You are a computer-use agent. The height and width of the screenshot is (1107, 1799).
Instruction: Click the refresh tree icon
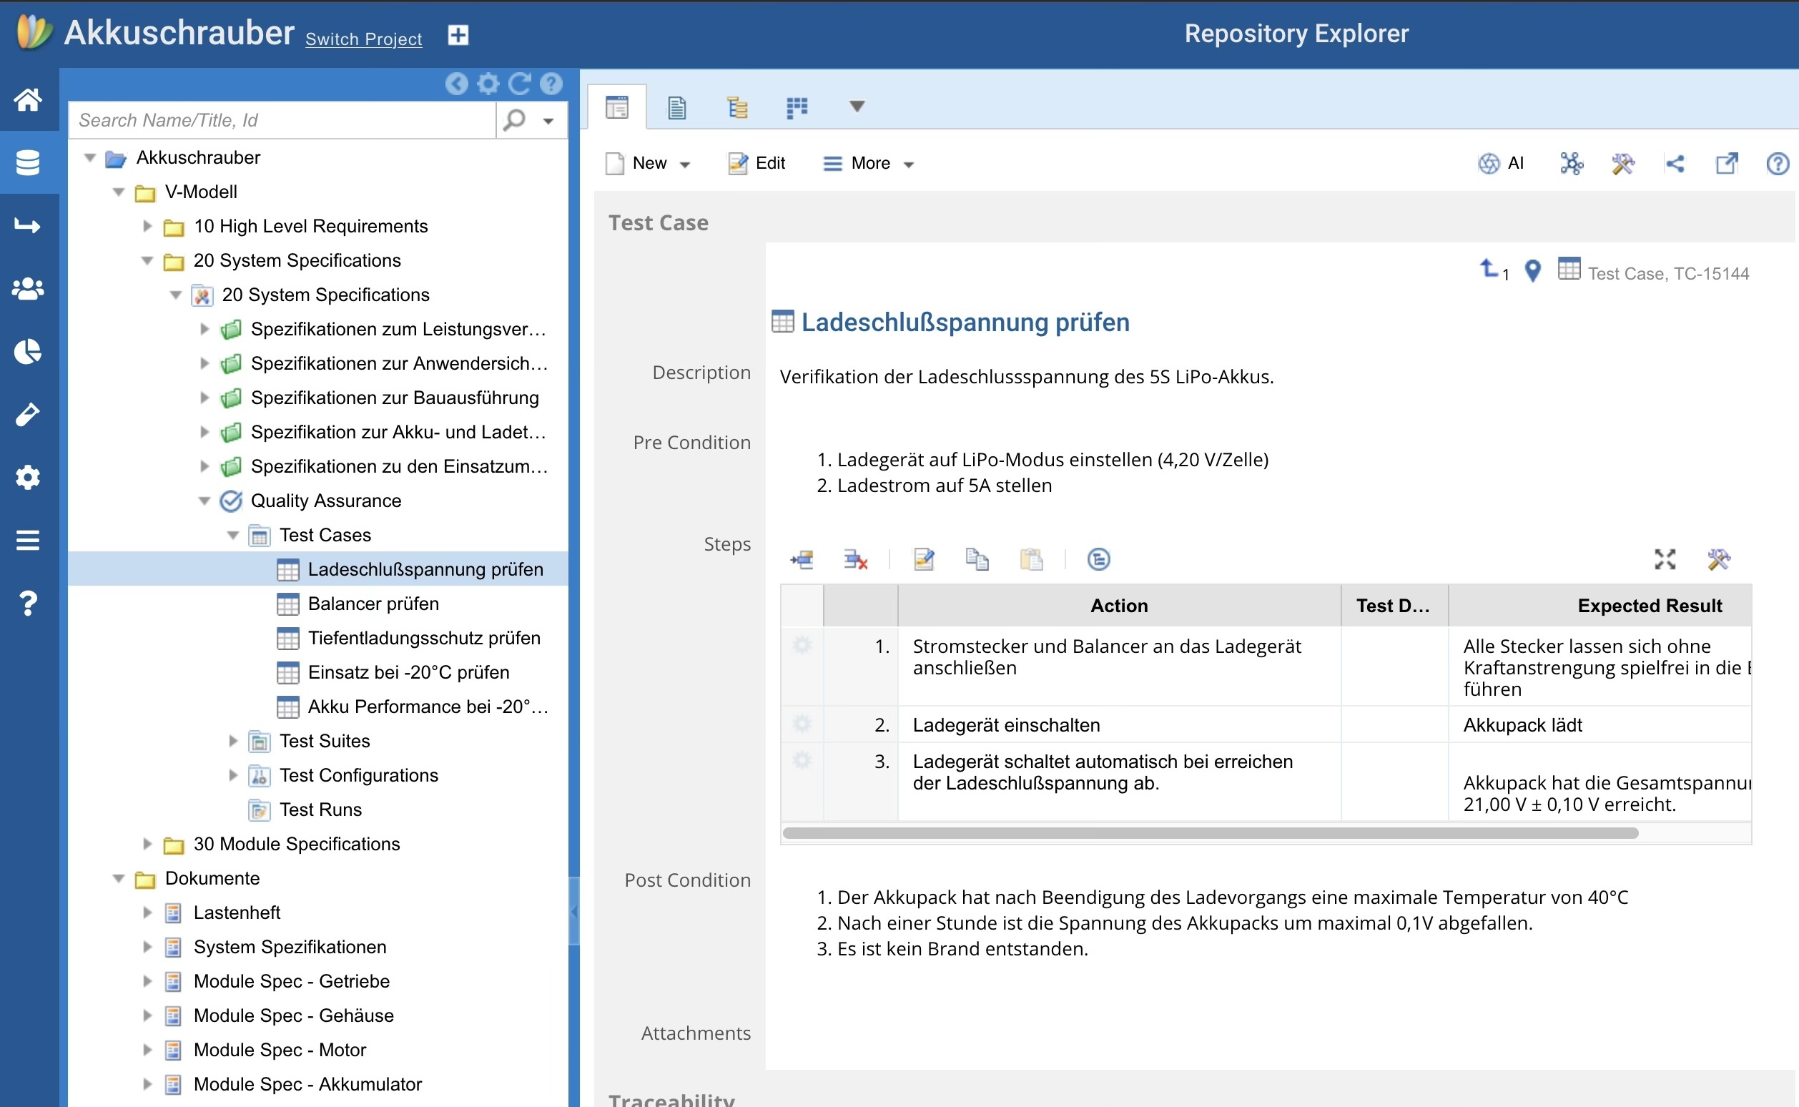tap(520, 84)
